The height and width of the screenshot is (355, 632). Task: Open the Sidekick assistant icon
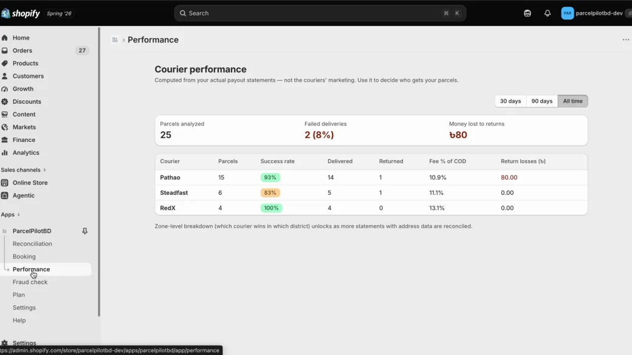(x=527, y=13)
